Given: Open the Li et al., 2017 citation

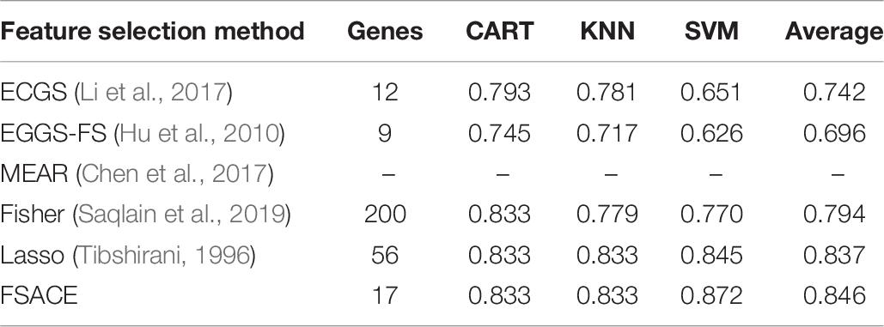Looking at the screenshot, I should 152,93.
